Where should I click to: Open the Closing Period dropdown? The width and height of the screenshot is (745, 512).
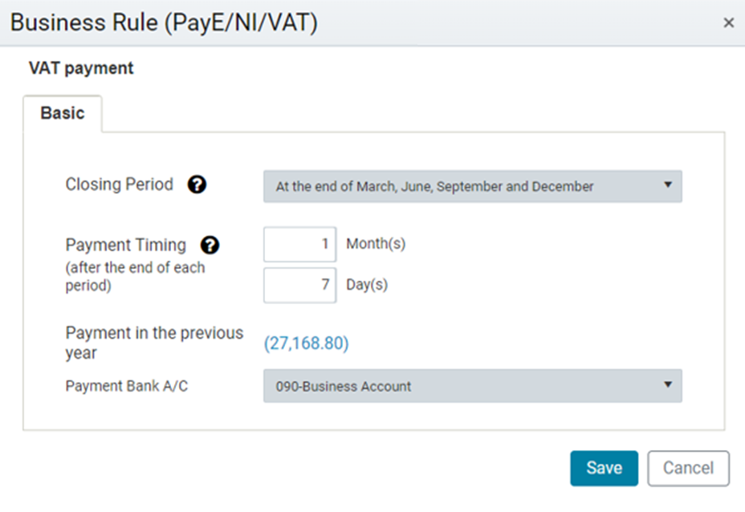[473, 187]
